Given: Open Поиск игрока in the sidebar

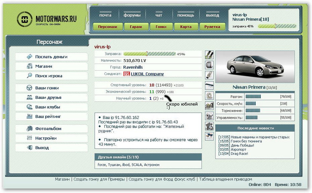Looking at the screenshot, I should point(52,76).
